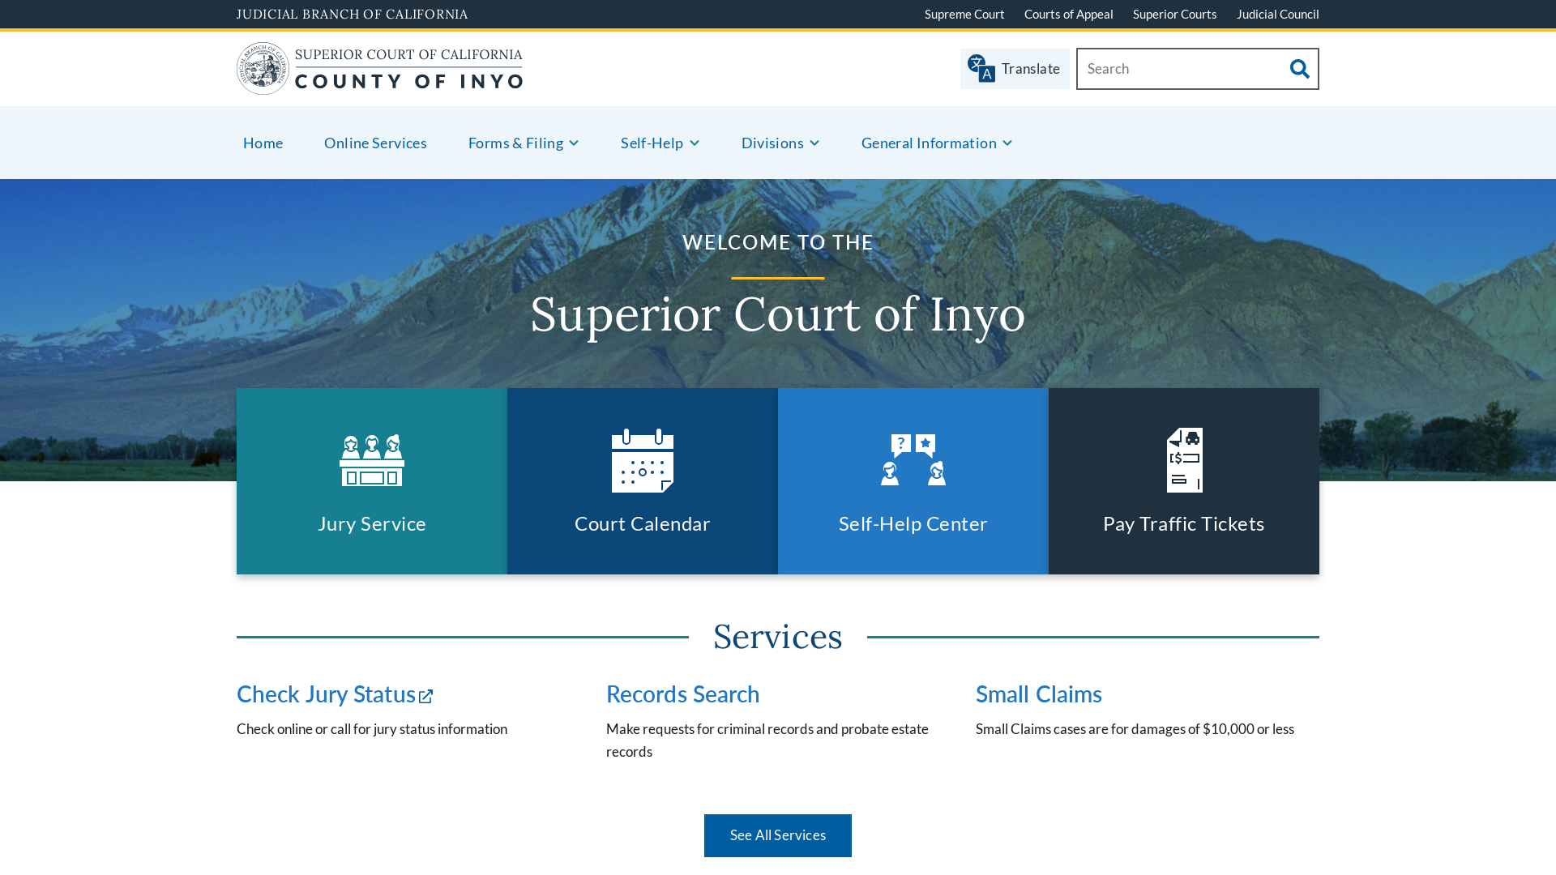Click the Jury Service jurors icon
The width and height of the screenshot is (1556, 875).
pos(372,460)
